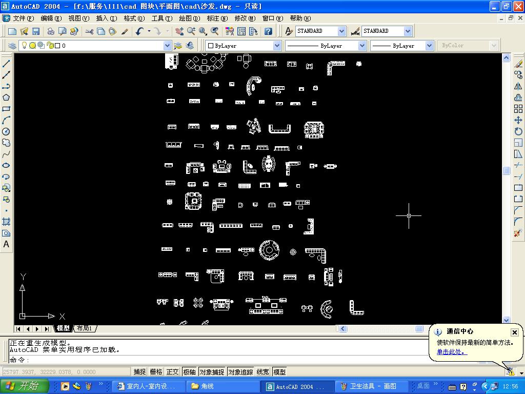Toggle 对象捕捉 object snap
Viewport: 525px width, 394px height.
pos(212,372)
